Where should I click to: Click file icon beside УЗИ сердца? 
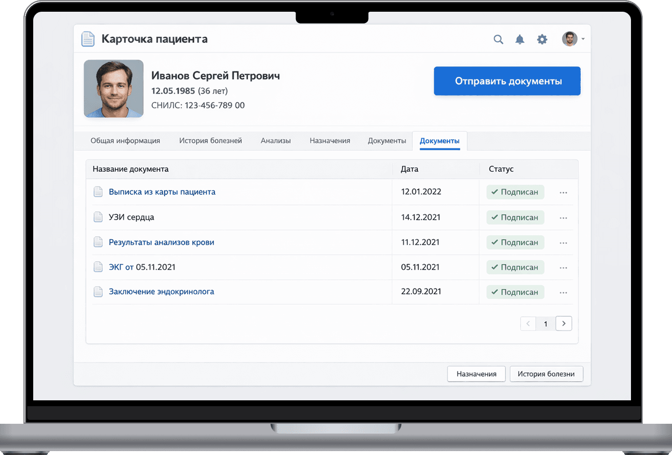coord(98,217)
